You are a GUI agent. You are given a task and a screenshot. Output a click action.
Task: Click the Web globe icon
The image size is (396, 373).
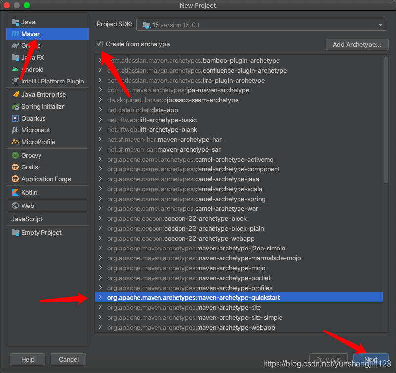(x=15, y=206)
